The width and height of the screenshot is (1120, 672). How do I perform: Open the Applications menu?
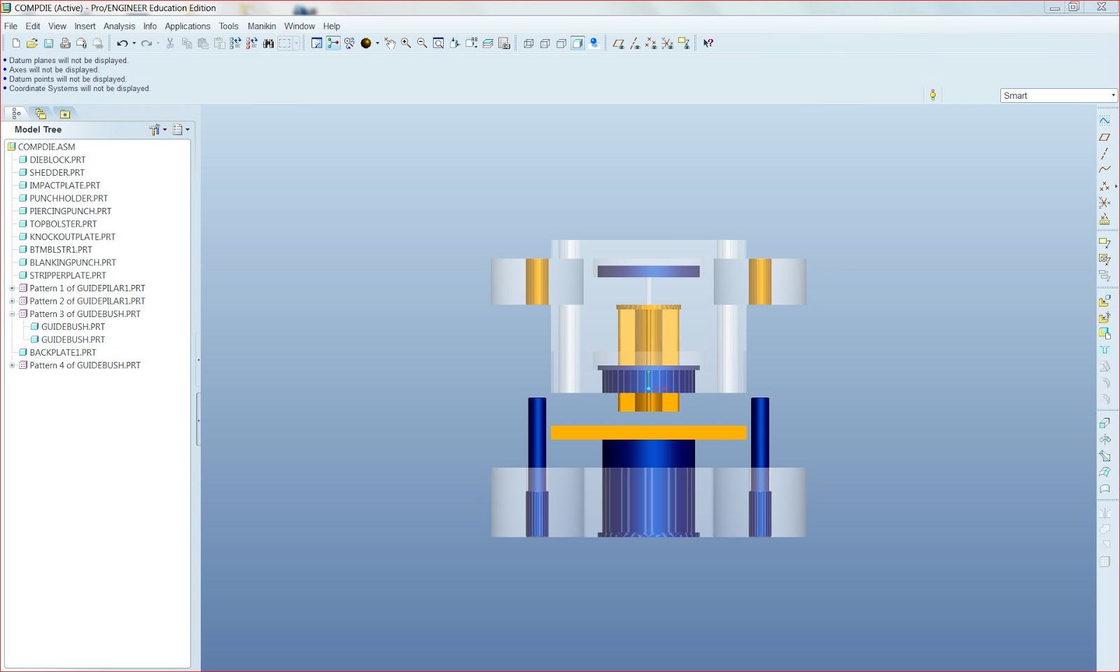point(187,26)
